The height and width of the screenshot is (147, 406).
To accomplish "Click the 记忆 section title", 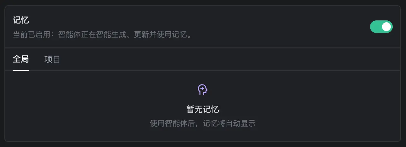I will [21, 20].
